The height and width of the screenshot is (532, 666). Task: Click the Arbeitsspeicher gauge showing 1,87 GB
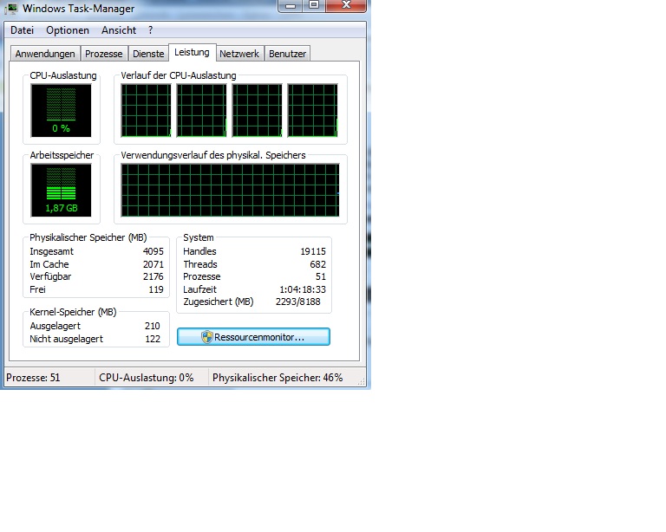[61, 190]
